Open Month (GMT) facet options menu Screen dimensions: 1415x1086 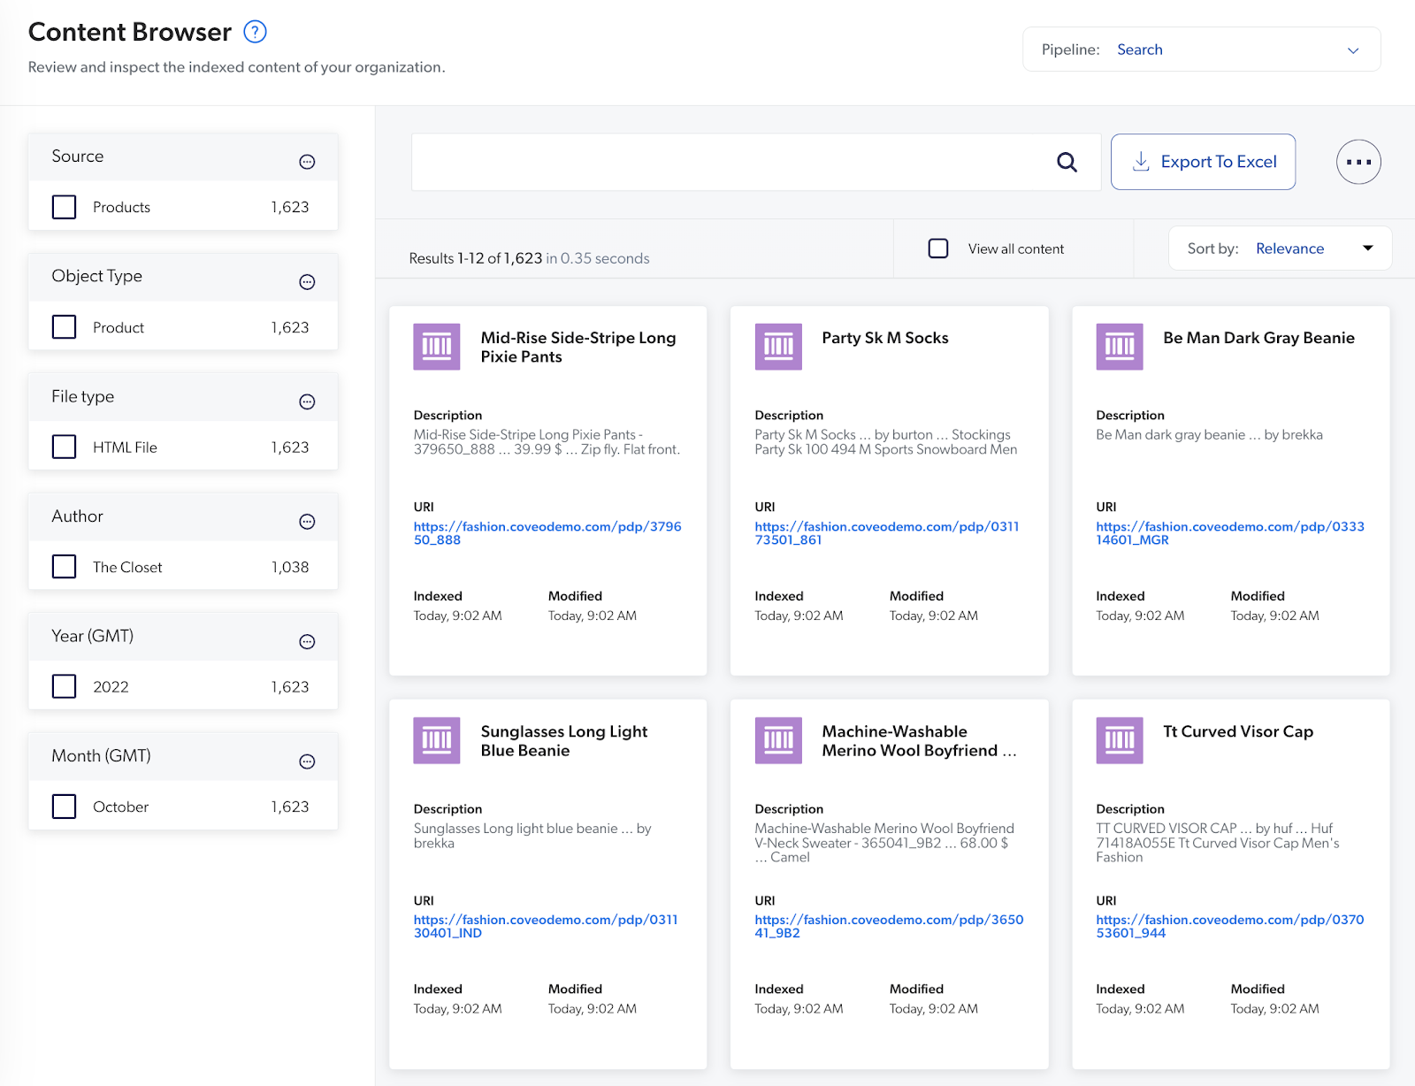coord(307,761)
